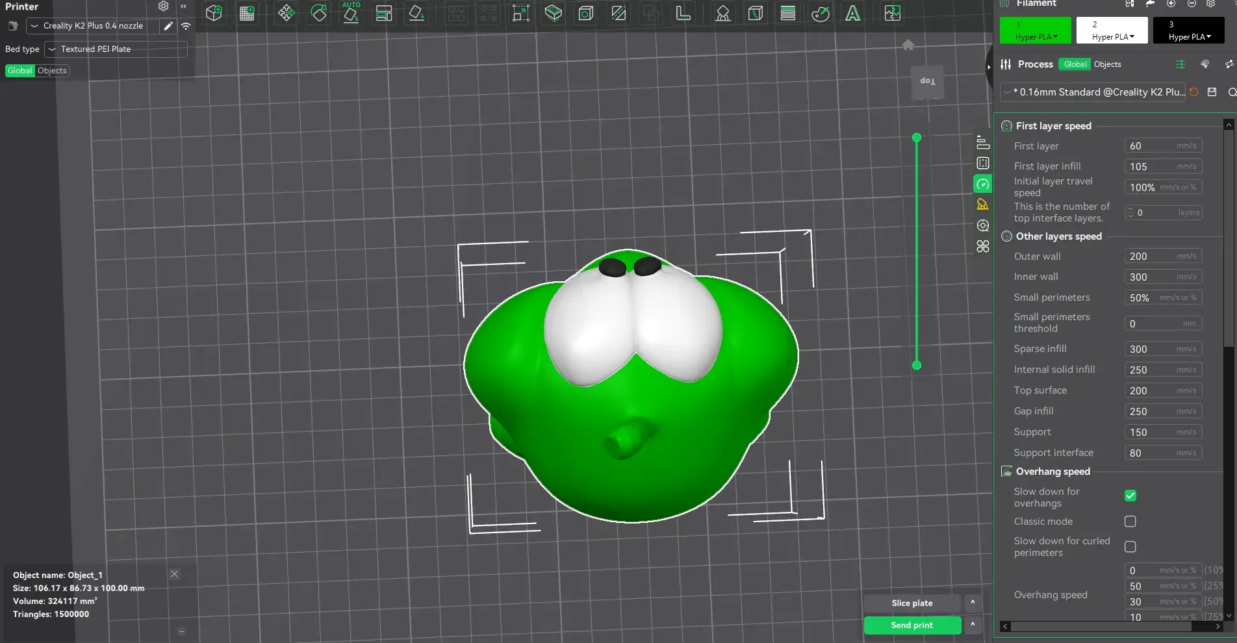Open the Quality layers tab icon

click(x=983, y=143)
